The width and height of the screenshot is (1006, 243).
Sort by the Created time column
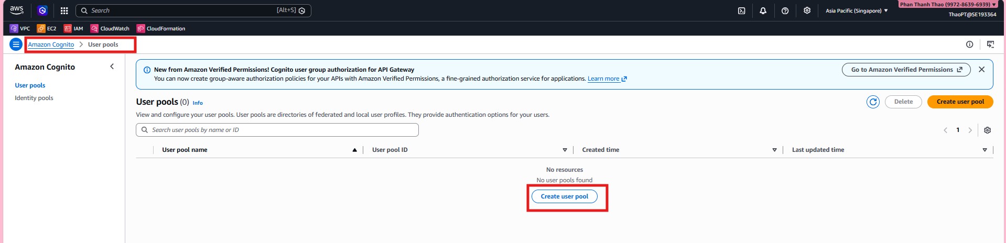(600, 150)
